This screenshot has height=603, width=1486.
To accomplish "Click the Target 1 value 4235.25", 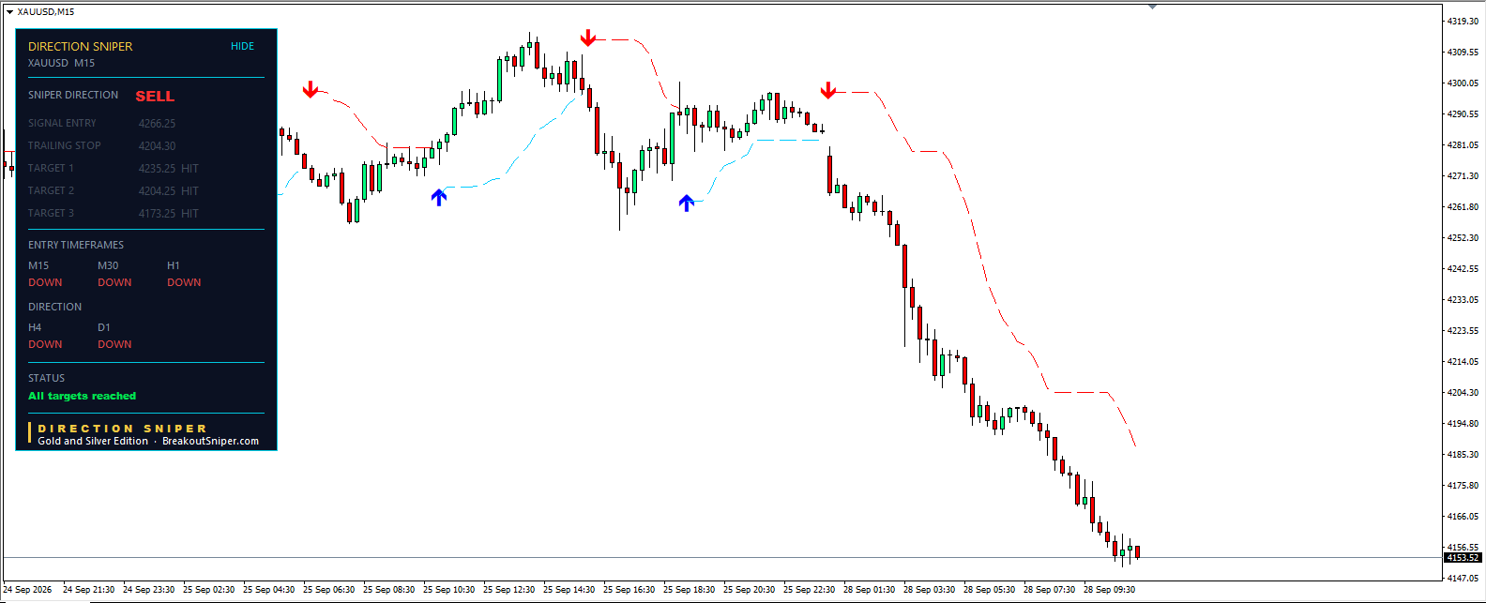I will coord(157,168).
